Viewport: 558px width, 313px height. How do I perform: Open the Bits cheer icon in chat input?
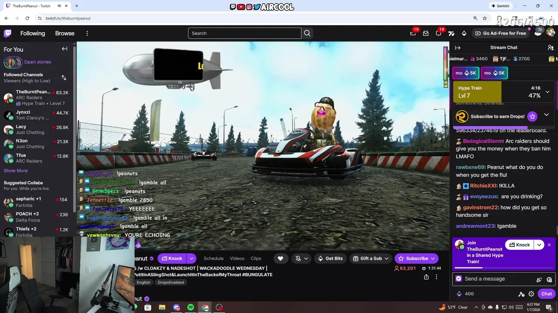pyautogui.click(x=539, y=280)
